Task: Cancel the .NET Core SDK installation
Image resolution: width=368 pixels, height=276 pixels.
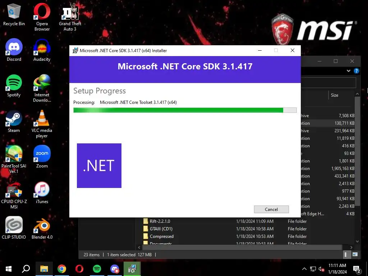Action: point(271,210)
